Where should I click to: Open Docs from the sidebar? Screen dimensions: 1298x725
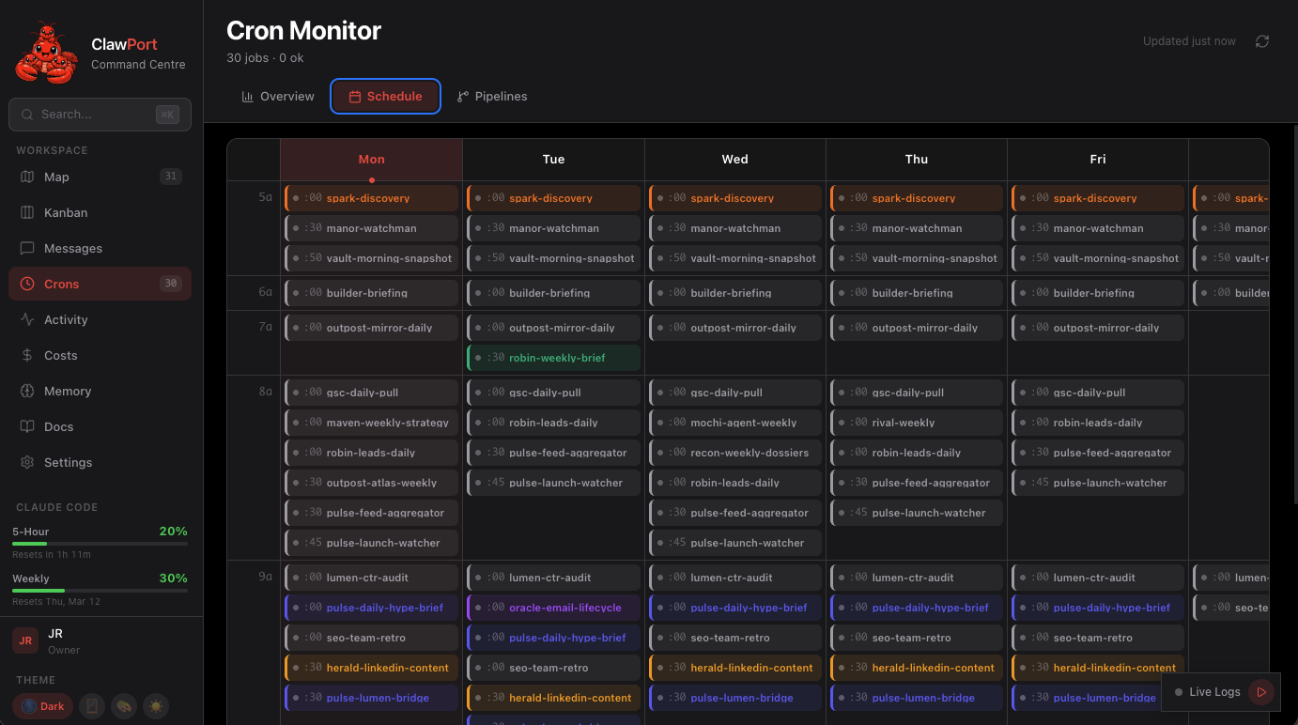tap(58, 426)
